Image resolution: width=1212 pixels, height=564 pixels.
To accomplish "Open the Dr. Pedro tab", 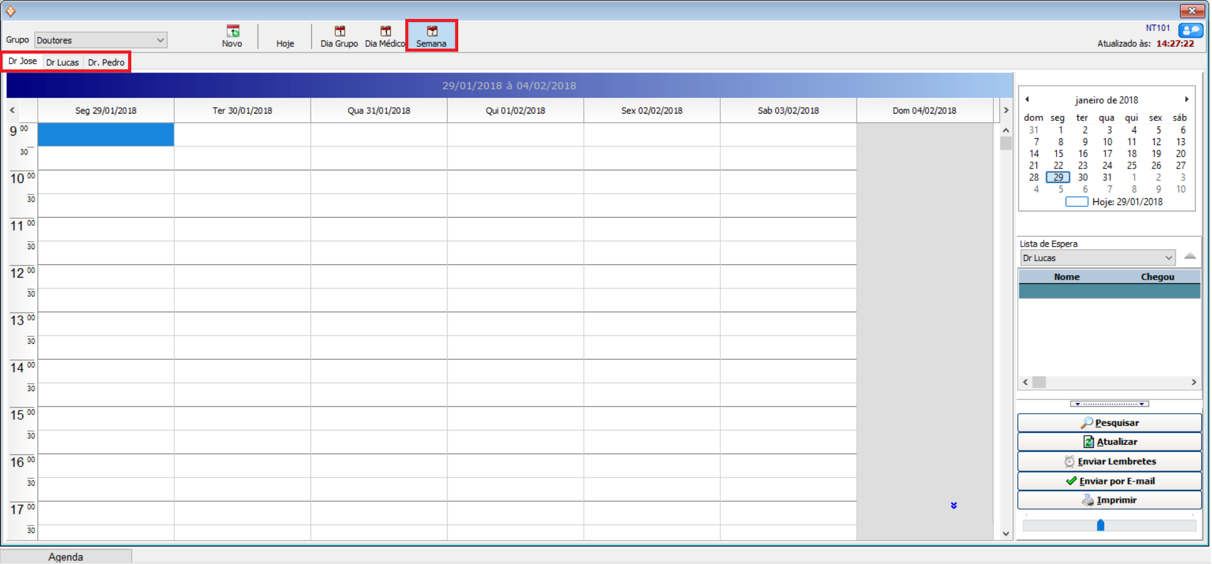I will coord(106,62).
